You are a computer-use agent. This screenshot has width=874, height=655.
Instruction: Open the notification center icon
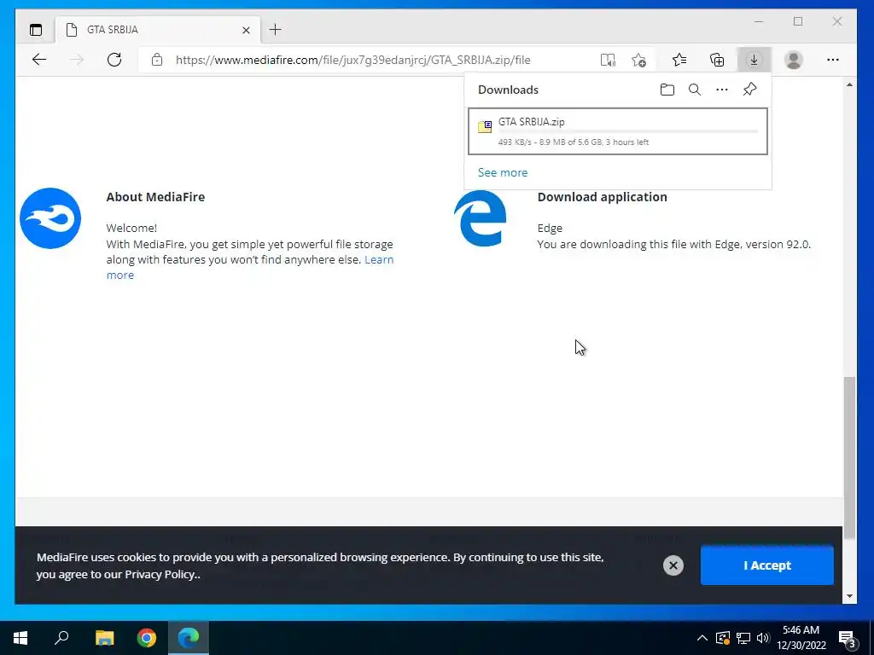pos(848,638)
